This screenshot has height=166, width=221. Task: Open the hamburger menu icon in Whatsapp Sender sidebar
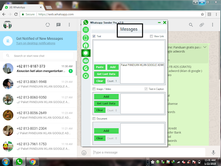click(86, 30)
